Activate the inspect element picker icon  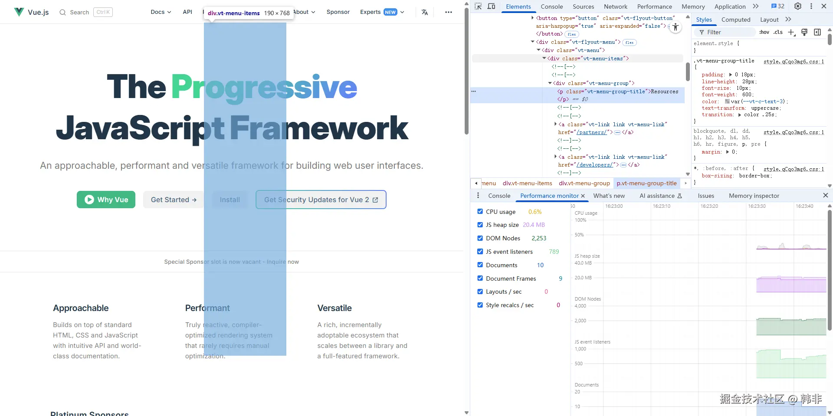click(478, 6)
